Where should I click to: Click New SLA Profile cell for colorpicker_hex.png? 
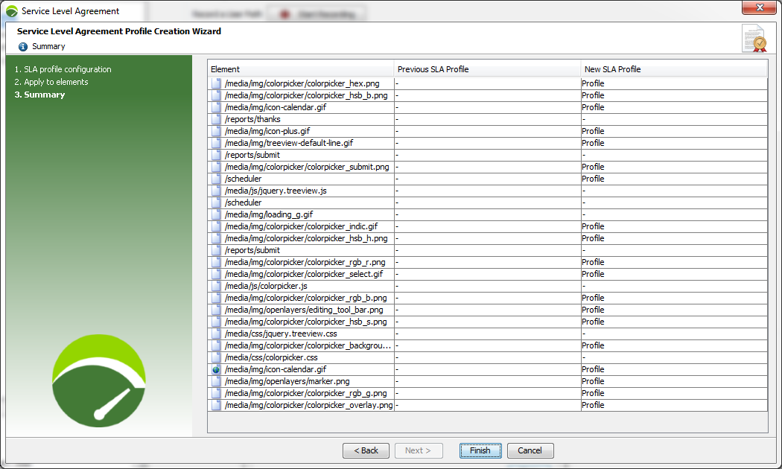click(x=674, y=83)
